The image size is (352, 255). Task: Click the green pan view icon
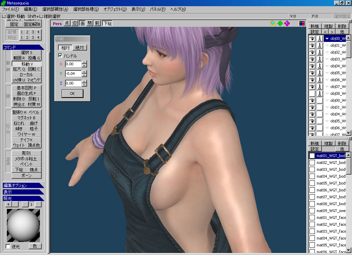pos(280,23)
